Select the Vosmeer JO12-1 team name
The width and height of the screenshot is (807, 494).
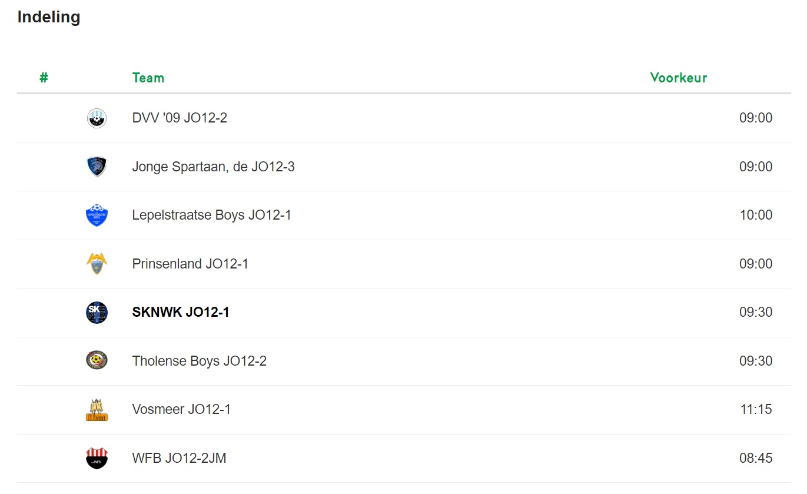pyautogui.click(x=181, y=409)
